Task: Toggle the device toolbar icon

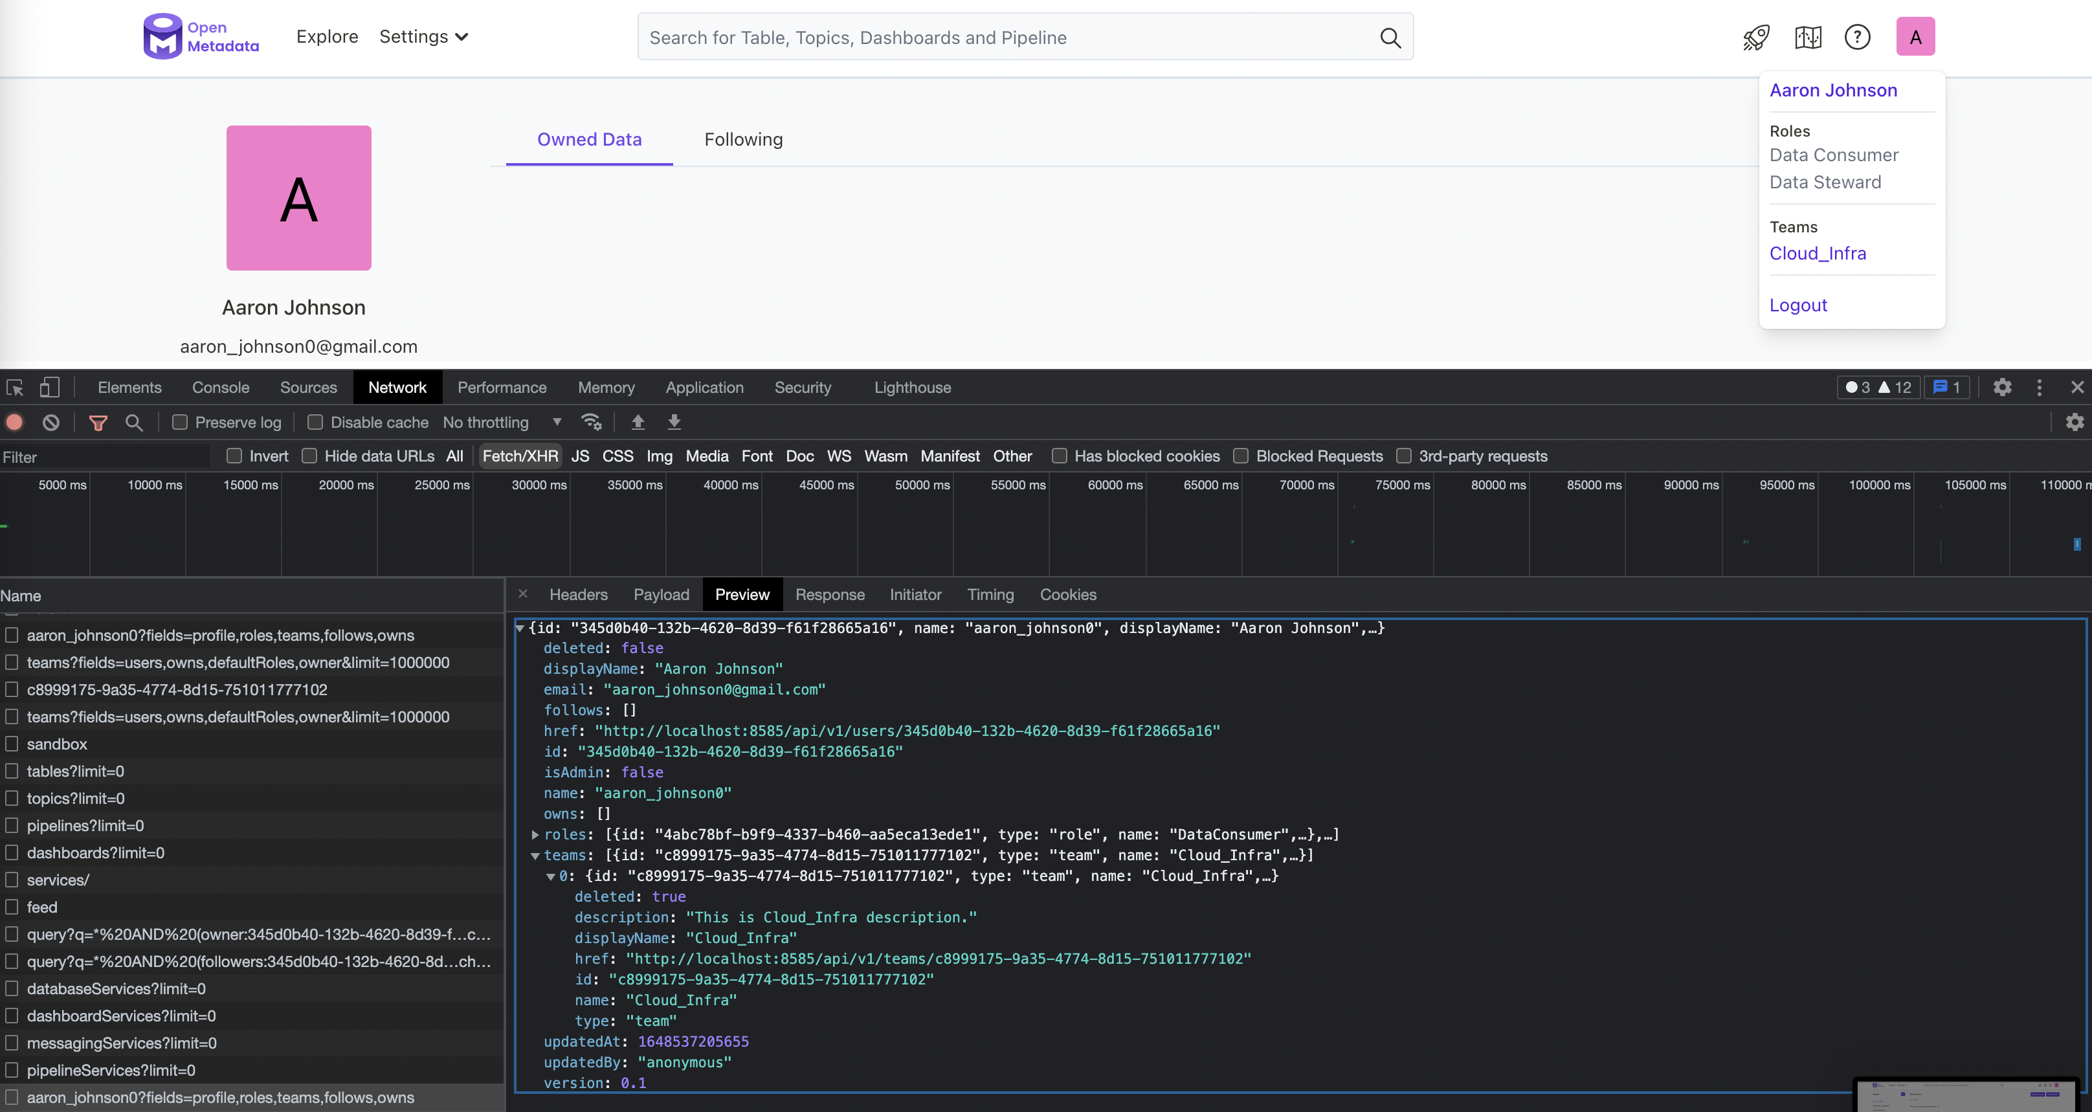Action: point(50,388)
